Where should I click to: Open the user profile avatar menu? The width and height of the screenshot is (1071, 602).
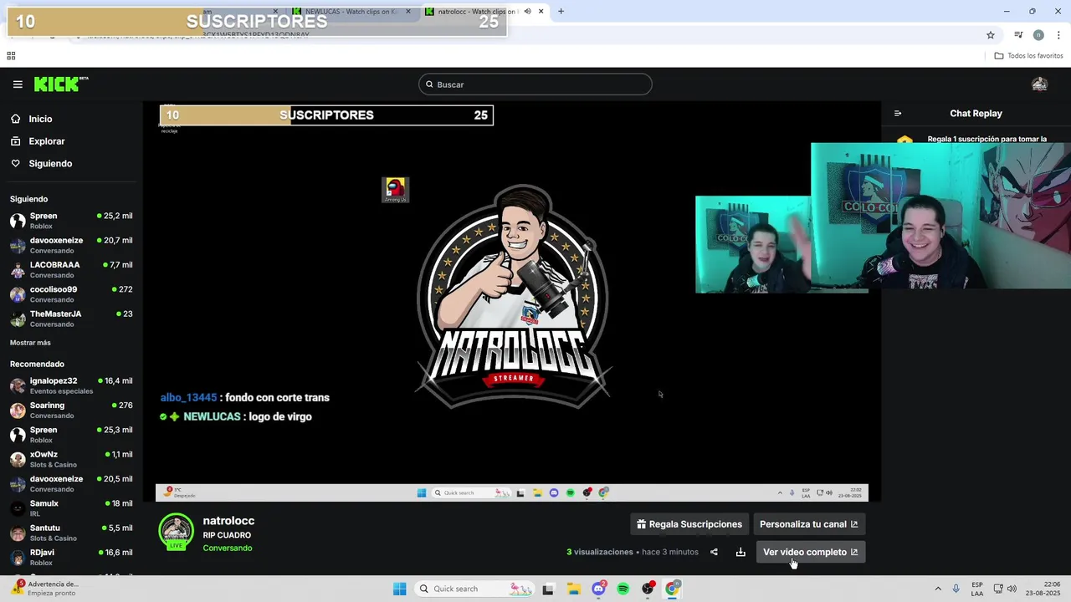click(x=1040, y=84)
